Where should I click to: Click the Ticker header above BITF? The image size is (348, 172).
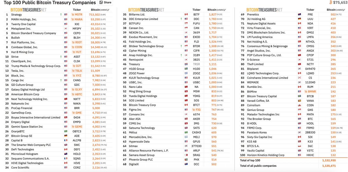tap(196, 10)
